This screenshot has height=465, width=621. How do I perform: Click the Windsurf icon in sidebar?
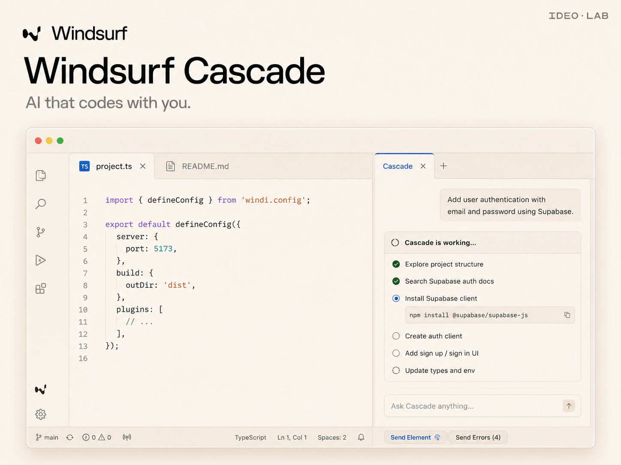(41, 389)
